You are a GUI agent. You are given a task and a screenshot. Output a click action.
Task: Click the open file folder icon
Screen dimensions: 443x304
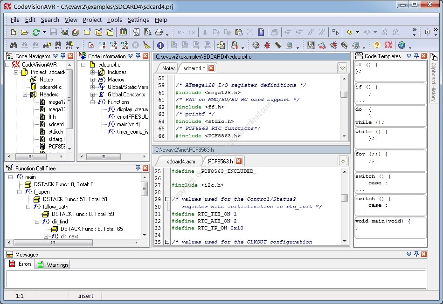[x=25, y=32]
